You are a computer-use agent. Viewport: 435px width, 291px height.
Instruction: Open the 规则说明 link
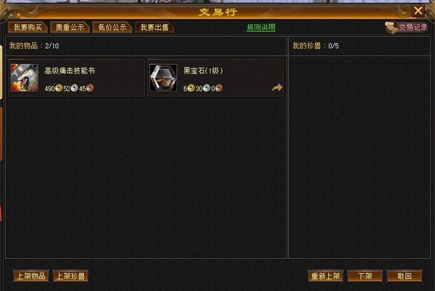coord(261,28)
